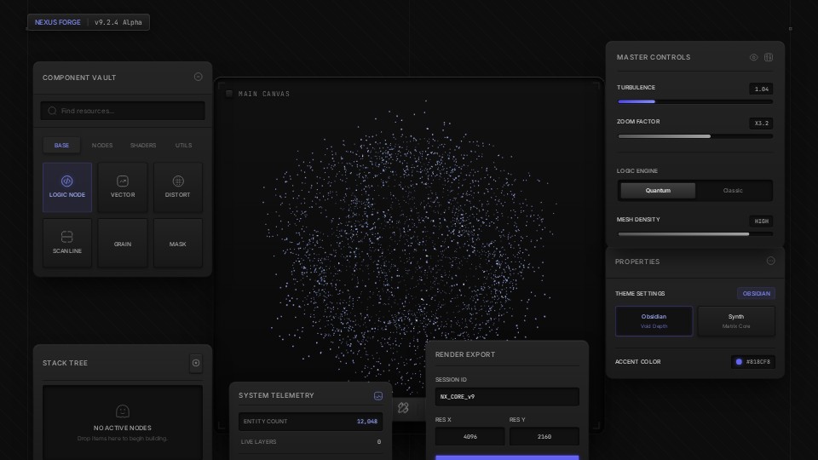Screen dimensions: 818x460
Task: Click the Stack Tree target icon button
Action: coord(196,363)
